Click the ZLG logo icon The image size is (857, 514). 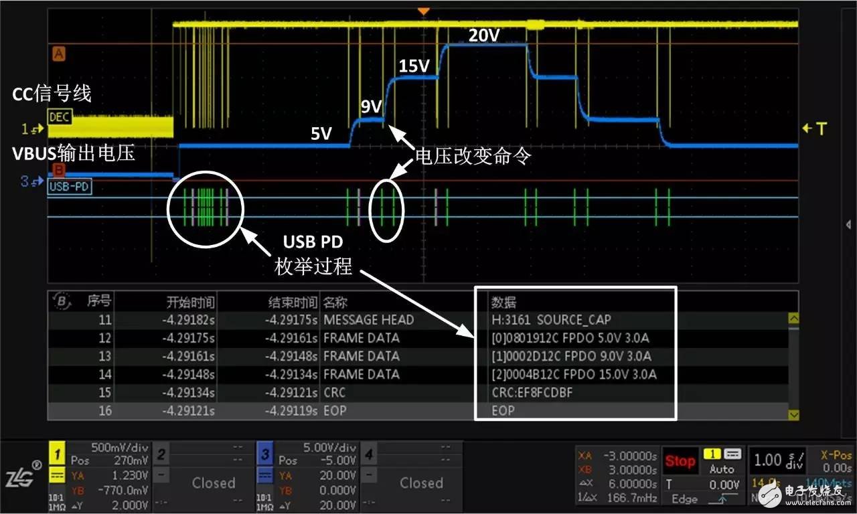tap(23, 477)
